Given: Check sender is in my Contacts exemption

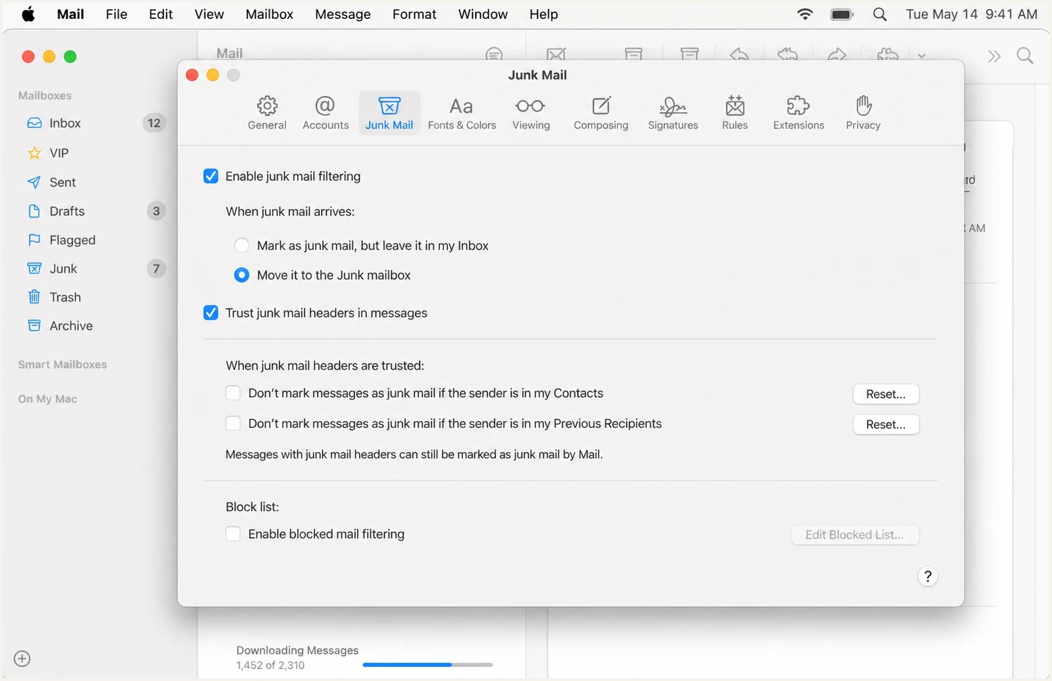Looking at the screenshot, I should click(233, 393).
